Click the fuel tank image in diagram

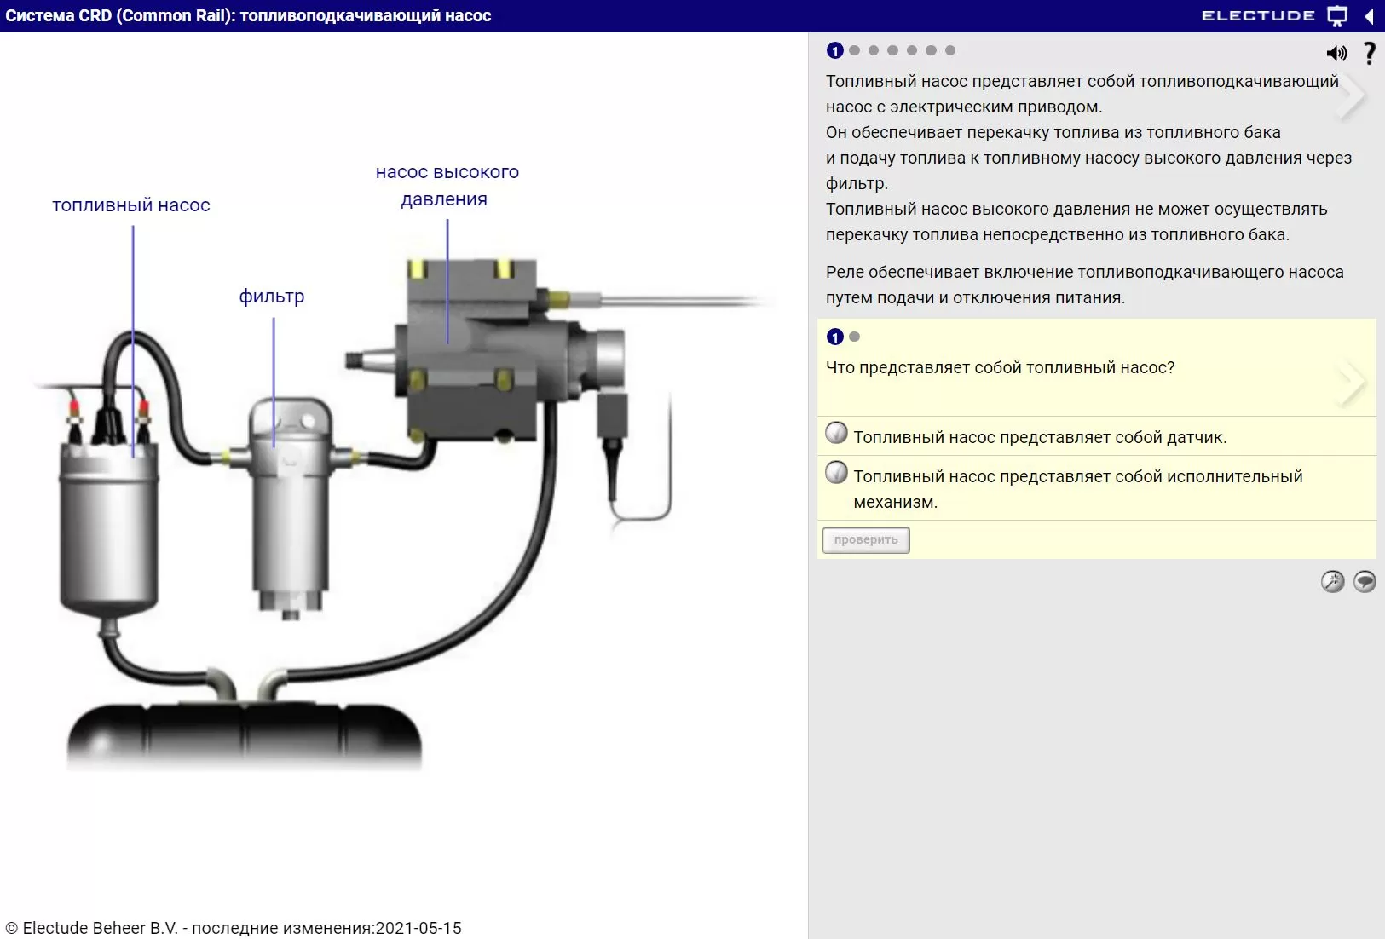[x=245, y=734]
